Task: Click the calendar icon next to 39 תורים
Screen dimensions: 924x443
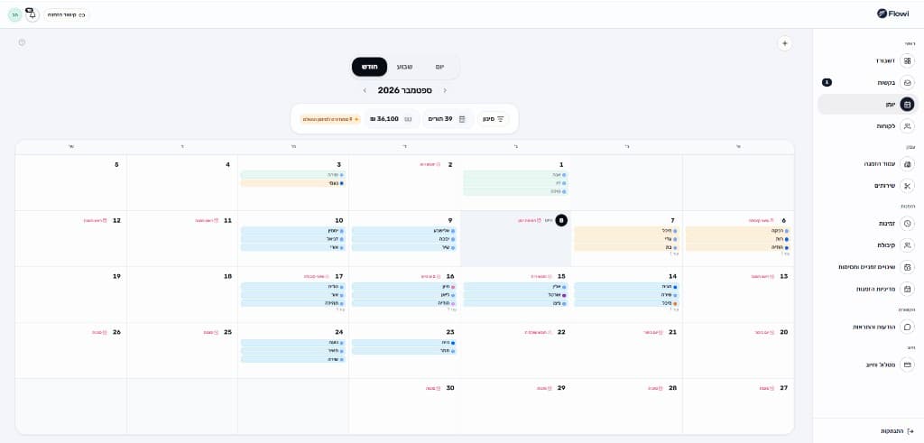Action: pyautogui.click(x=462, y=119)
